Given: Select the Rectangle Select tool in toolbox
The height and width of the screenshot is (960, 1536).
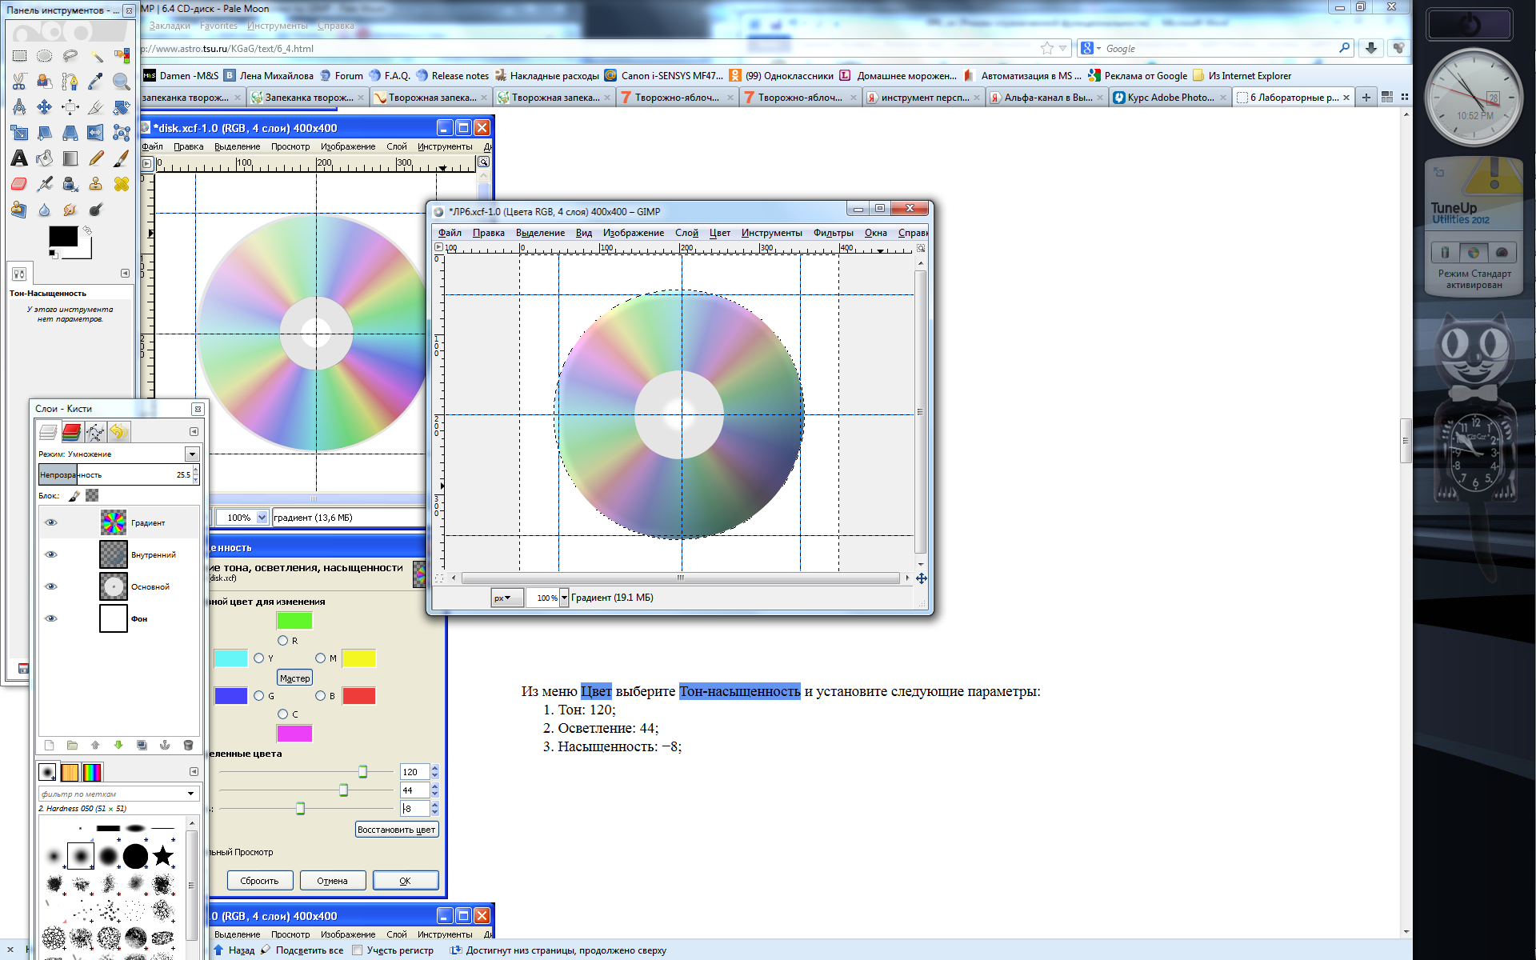Looking at the screenshot, I should pos(19,56).
